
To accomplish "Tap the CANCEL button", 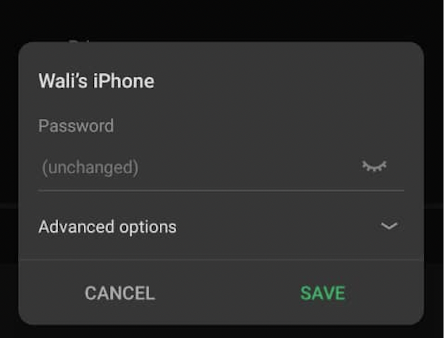I will tap(120, 293).
